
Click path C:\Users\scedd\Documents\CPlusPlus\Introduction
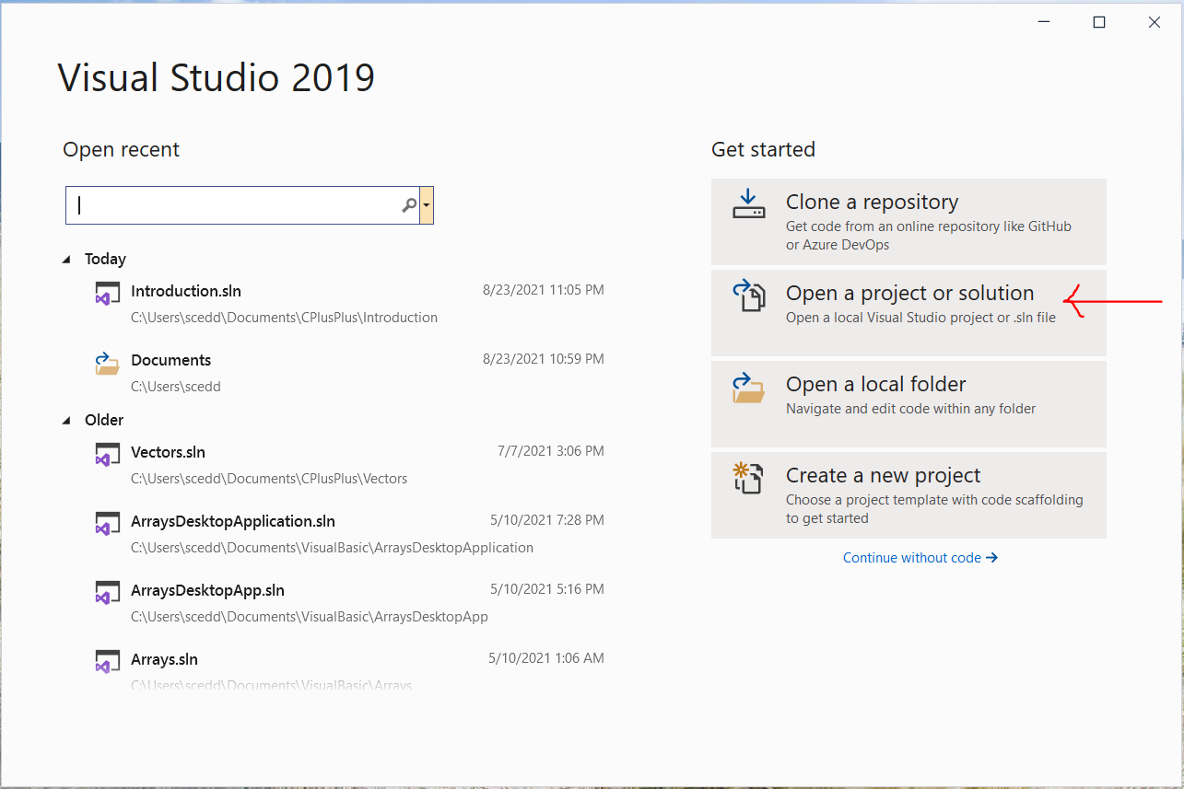284,318
